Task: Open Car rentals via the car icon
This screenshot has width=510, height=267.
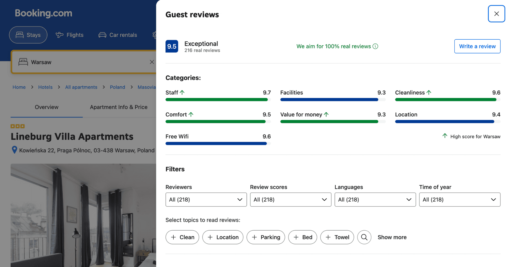Action: (x=102, y=35)
